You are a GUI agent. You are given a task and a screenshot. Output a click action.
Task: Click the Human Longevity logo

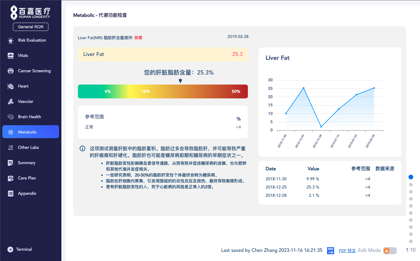(30, 13)
